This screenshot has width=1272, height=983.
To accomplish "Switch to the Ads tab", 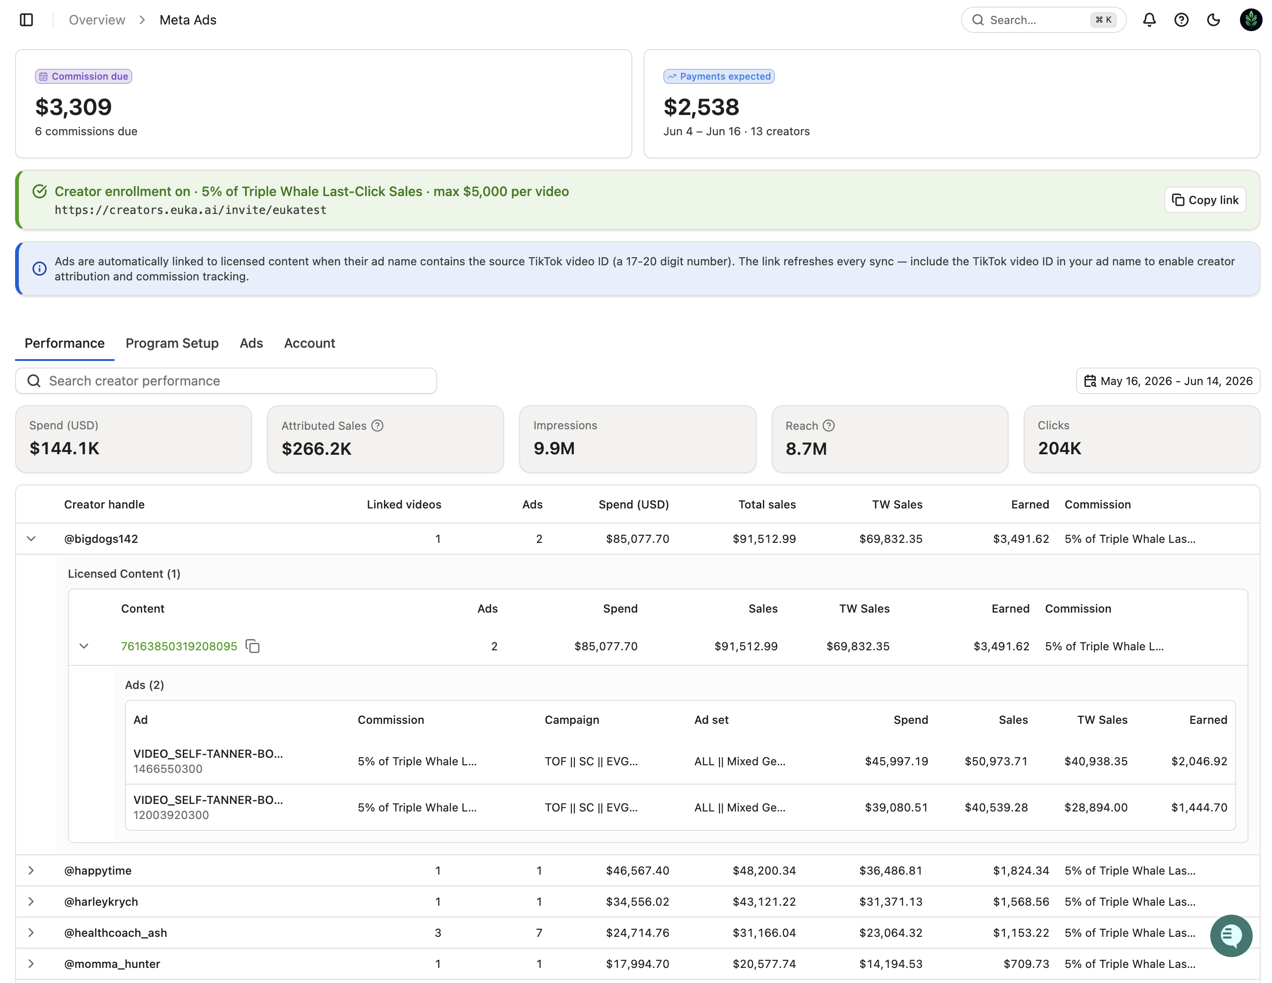I will pyautogui.click(x=252, y=343).
